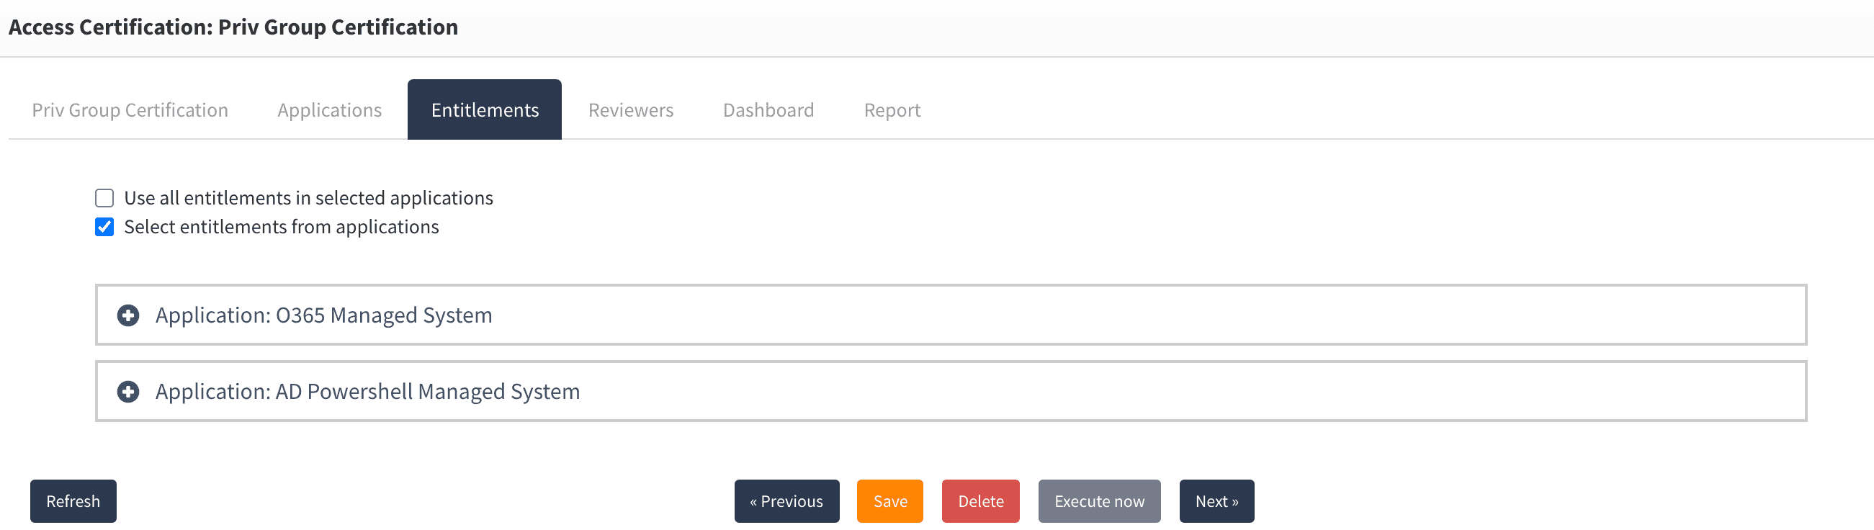Open the Priv Group Certification tab
The width and height of the screenshot is (1874, 530).
click(130, 110)
